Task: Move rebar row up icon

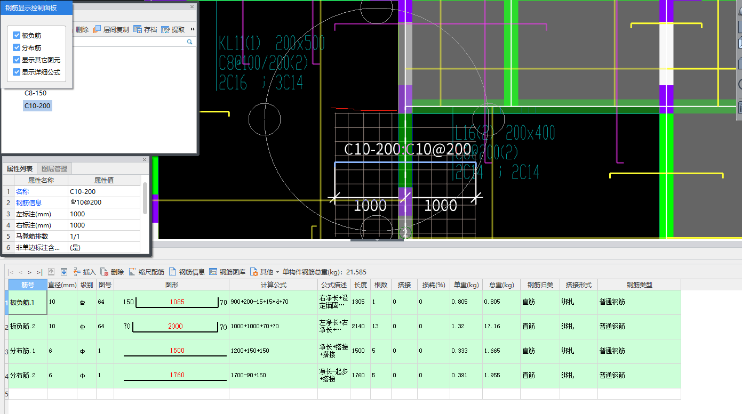Action: click(52, 272)
